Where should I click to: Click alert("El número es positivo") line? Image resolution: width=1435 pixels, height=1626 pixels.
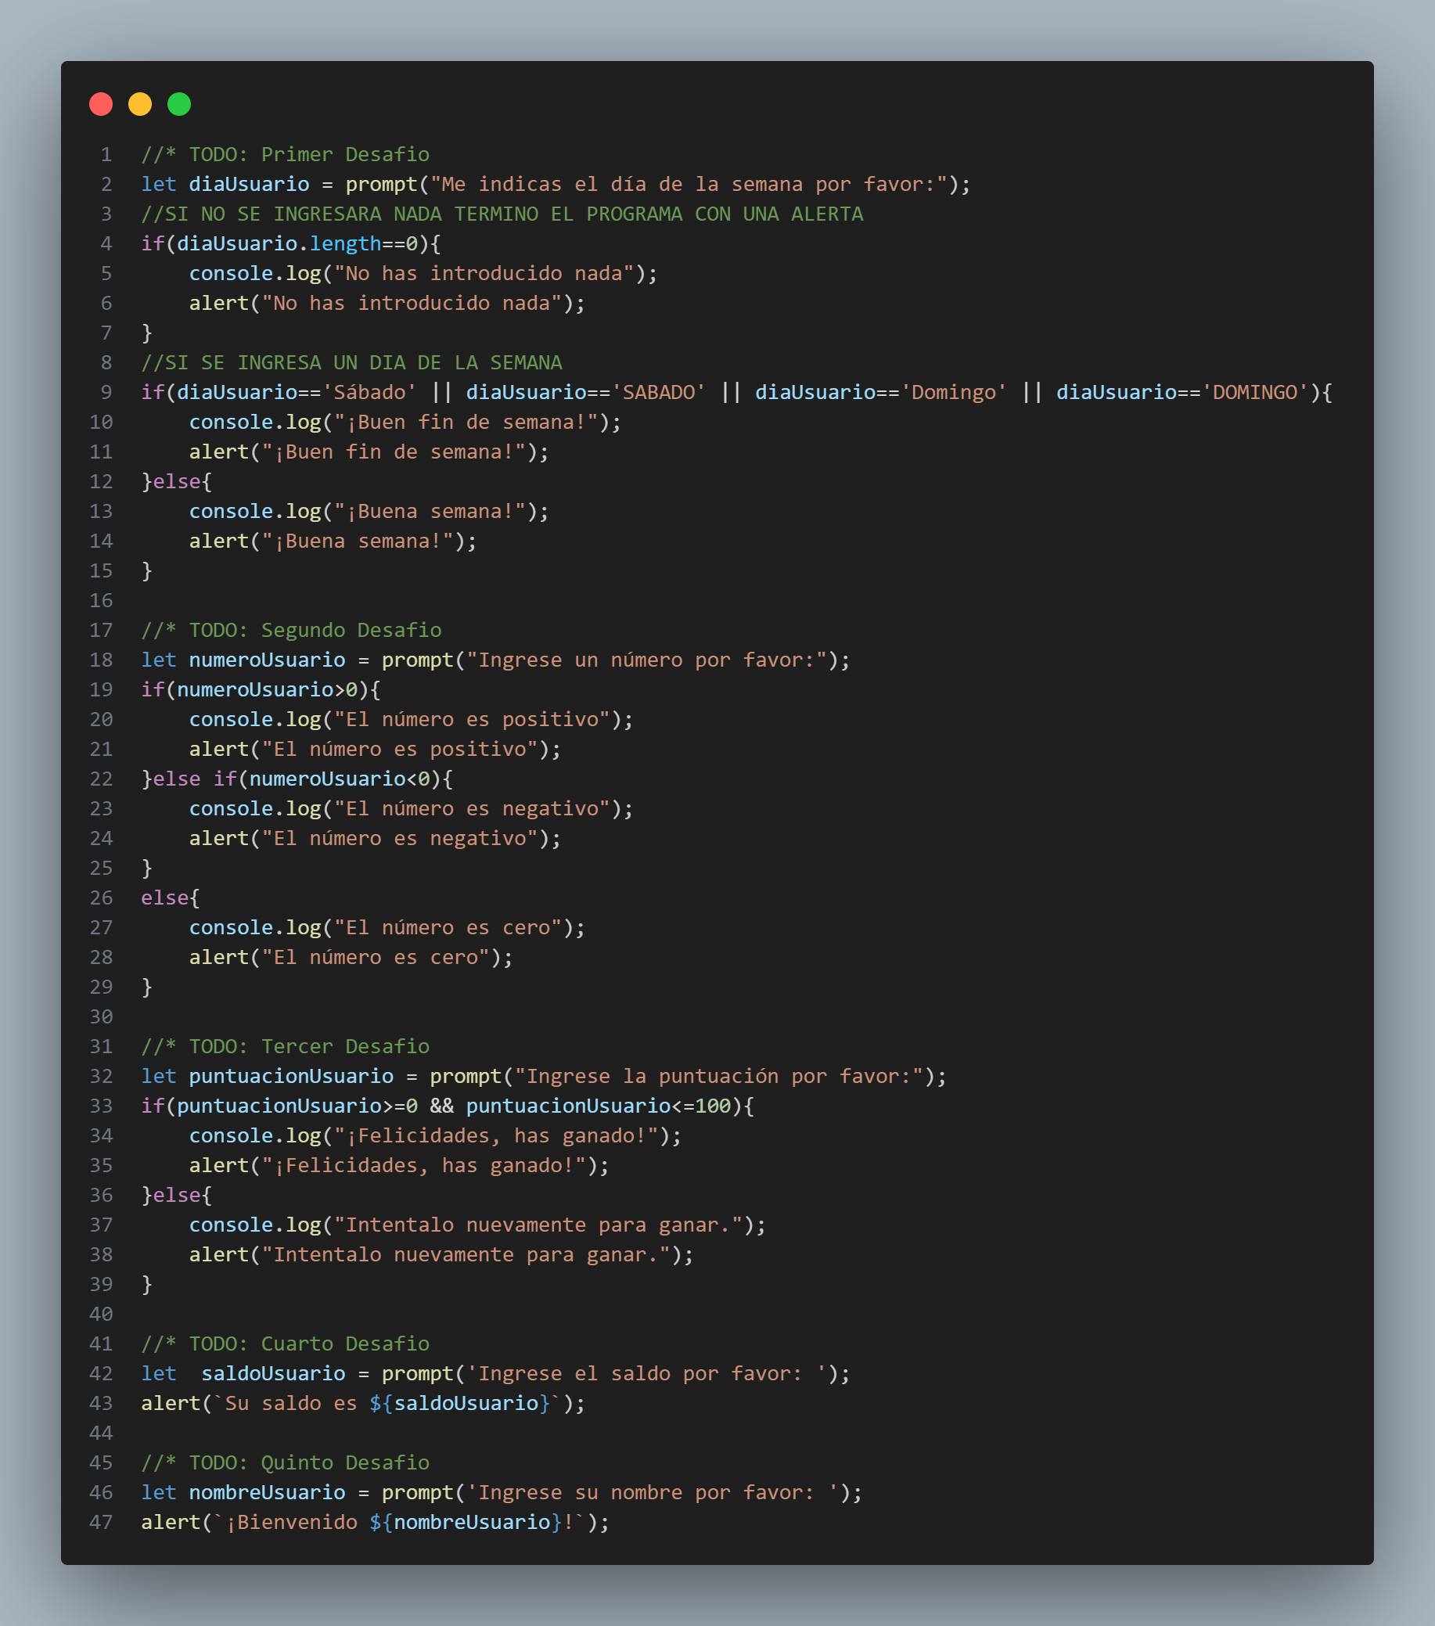(375, 750)
